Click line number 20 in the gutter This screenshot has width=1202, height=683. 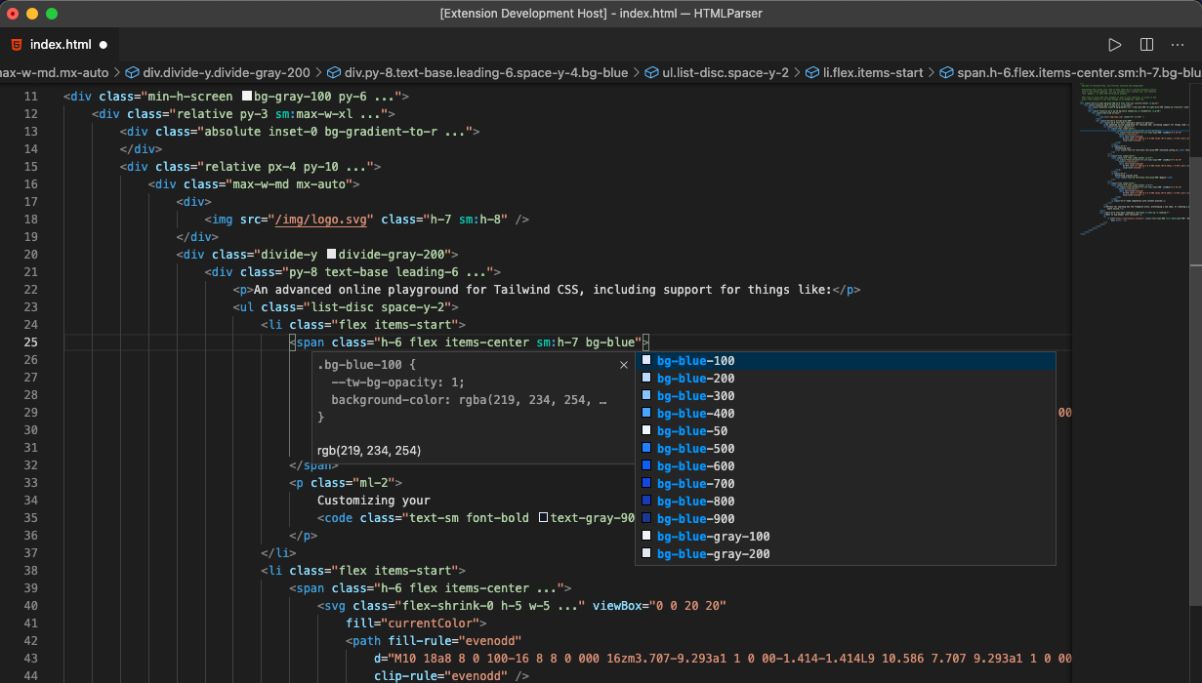pos(31,255)
